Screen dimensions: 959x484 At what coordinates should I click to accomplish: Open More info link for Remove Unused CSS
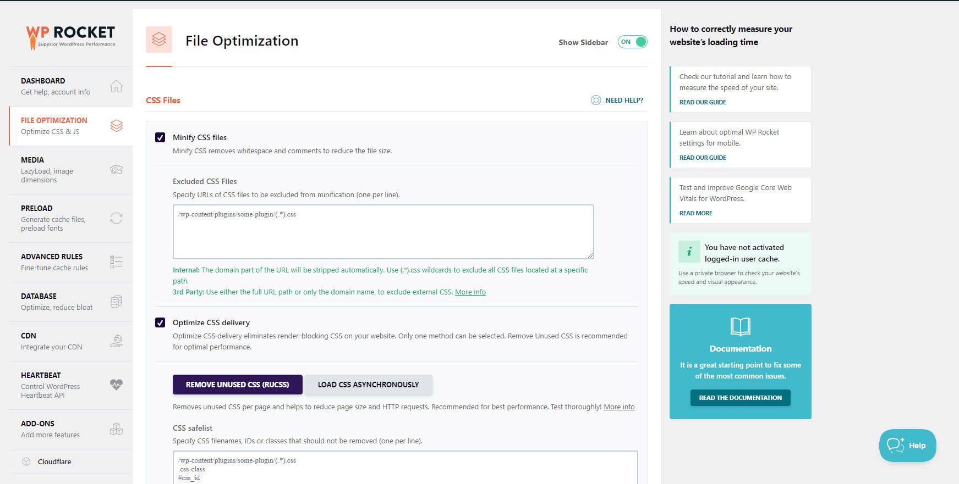[619, 407]
